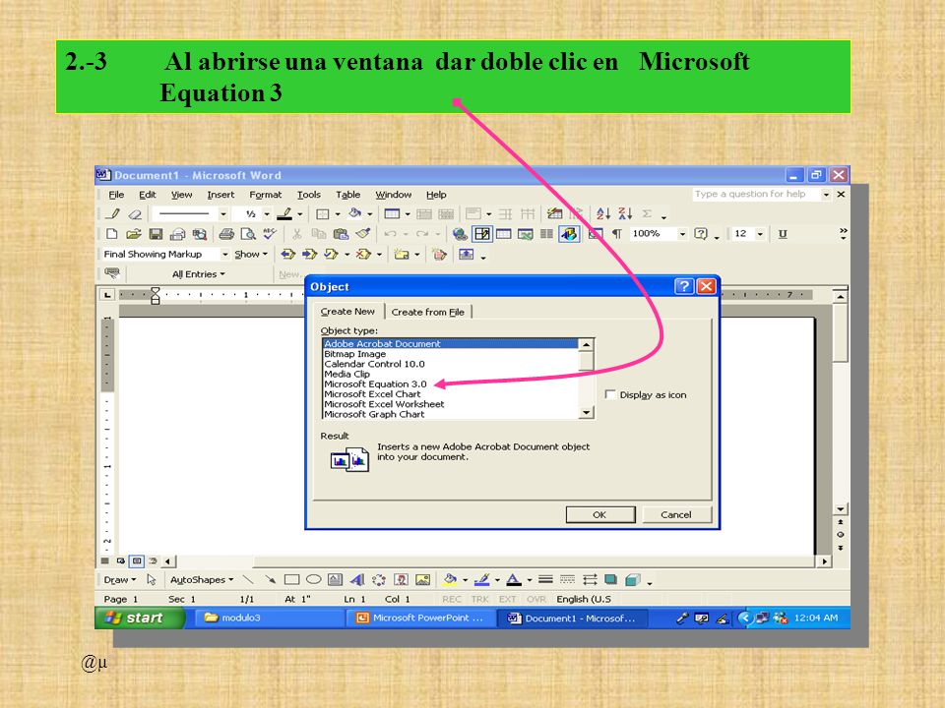Select the table Eraser tool
The width and height of the screenshot is (945, 708).
[135, 213]
